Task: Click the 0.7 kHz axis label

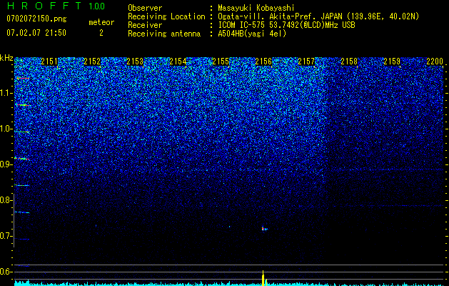Action: pos(6,236)
